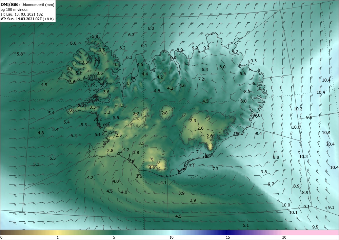This screenshot has width=339, height=240.
Task: Select the 4.1 value near the south coast
Action: tap(163, 183)
